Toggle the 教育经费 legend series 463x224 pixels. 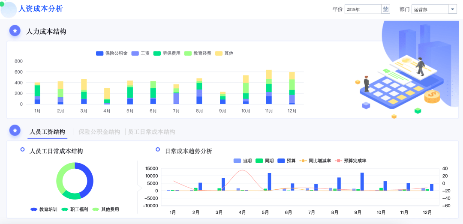point(198,54)
